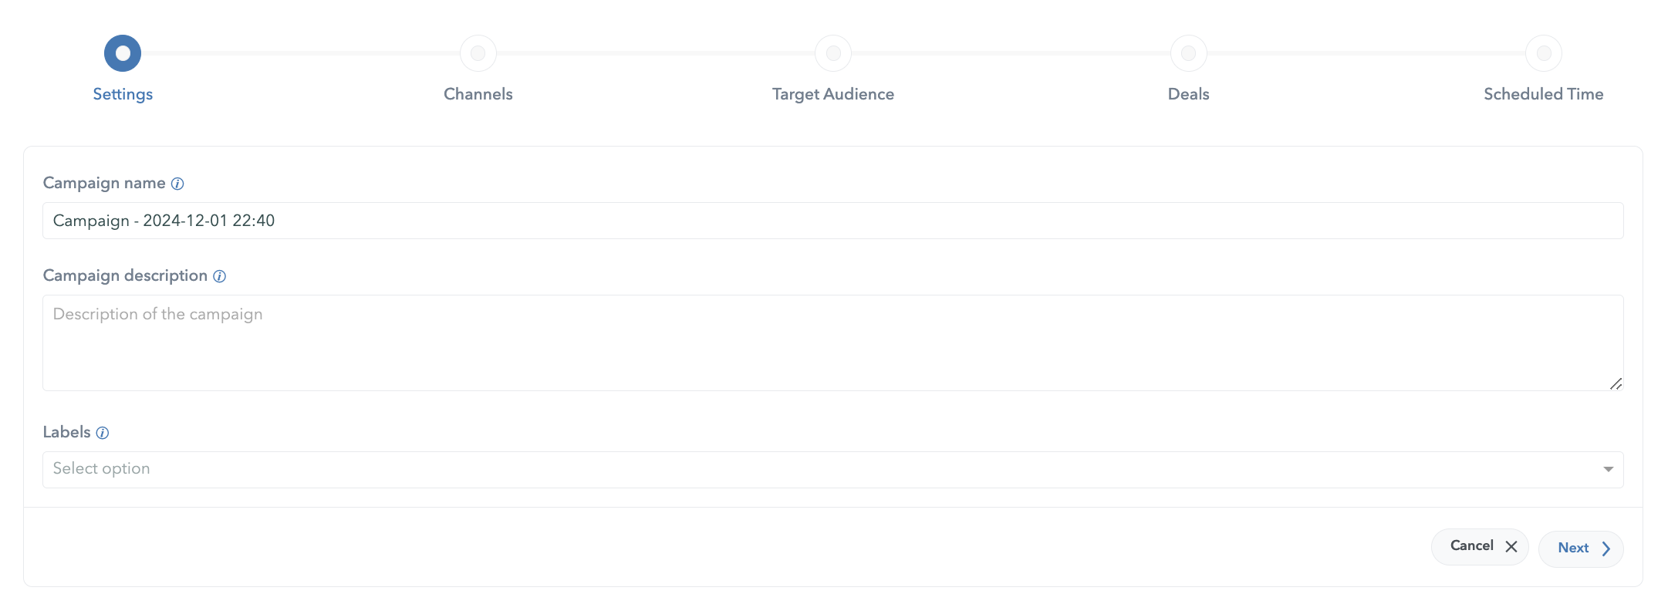Click the Cancel button

point(1480,546)
